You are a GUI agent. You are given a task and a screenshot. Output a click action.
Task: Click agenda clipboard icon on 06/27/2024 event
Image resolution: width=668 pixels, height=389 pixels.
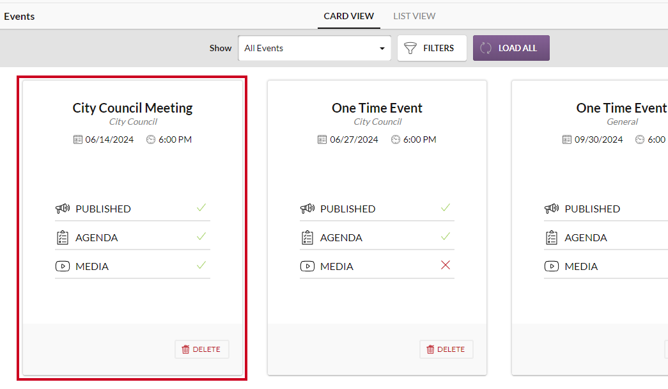tap(307, 237)
